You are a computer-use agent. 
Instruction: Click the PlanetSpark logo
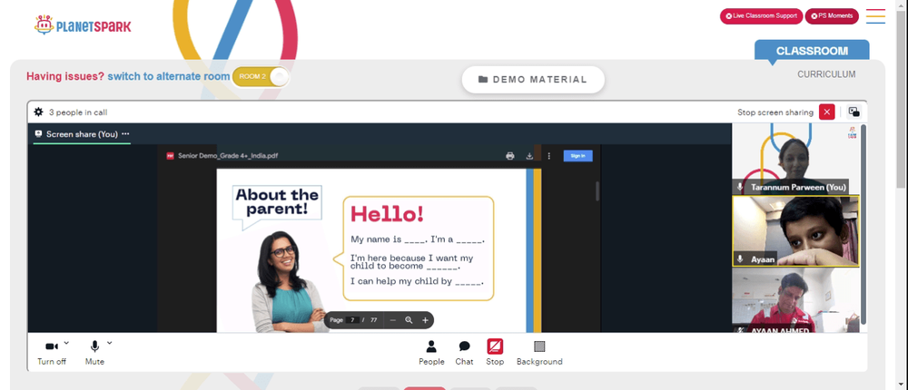pos(83,25)
